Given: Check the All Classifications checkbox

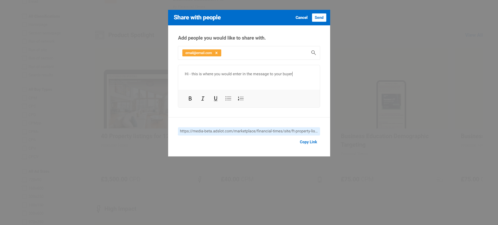Looking at the screenshot, I should pos(25,16).
